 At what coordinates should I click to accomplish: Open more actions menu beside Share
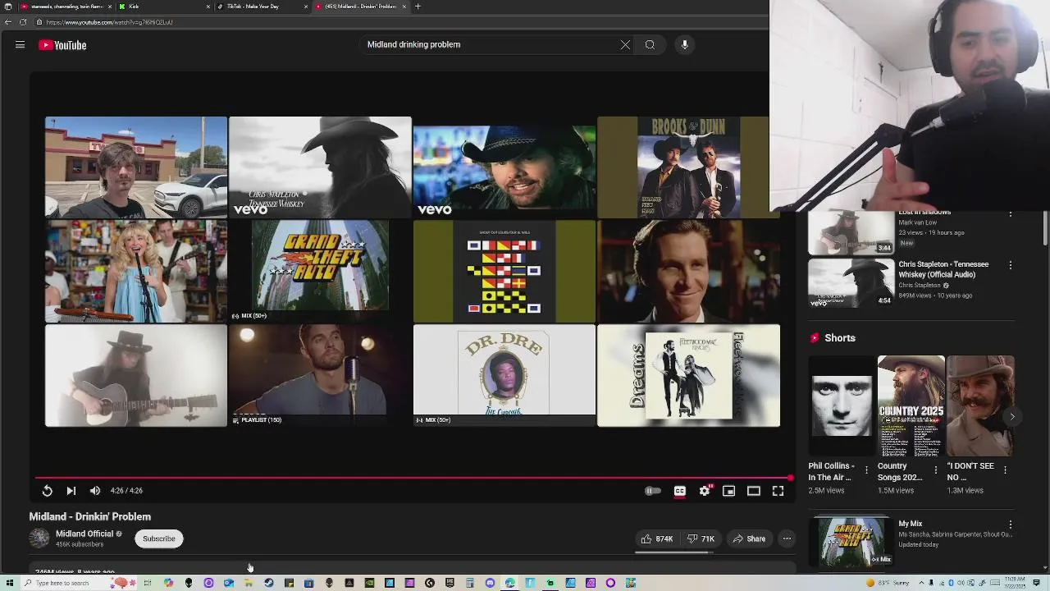(x=787, y=538)
